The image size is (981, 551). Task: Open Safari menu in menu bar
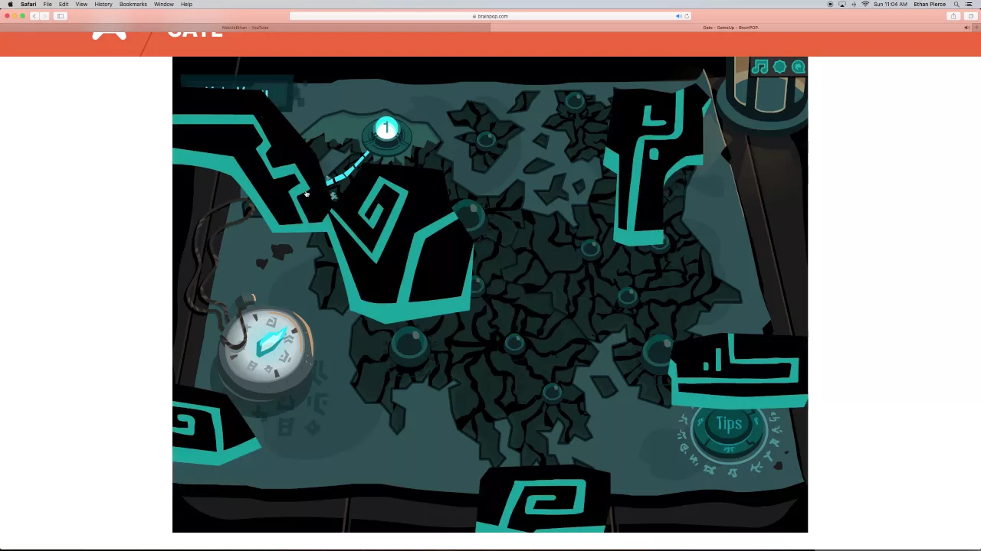click(28, 4)
